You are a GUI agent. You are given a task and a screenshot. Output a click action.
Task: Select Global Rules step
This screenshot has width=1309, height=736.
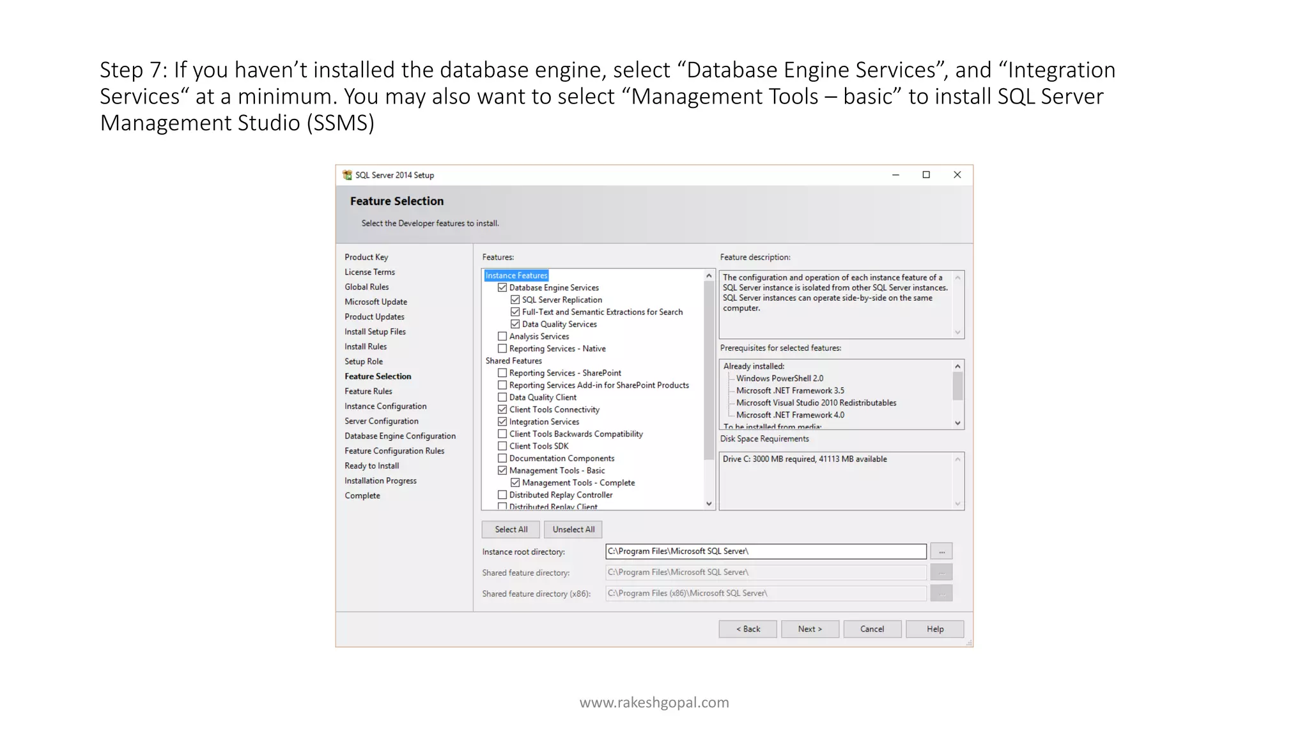[366, 287]
